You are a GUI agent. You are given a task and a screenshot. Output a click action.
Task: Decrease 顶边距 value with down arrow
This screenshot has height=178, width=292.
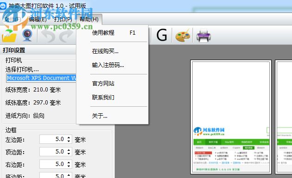pos(68,153)
